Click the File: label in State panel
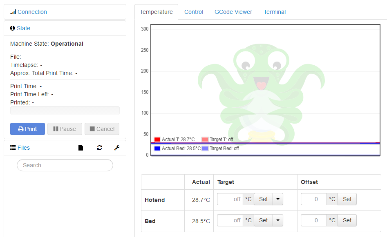Screen dimensions: 387x237 tap(16, 57)
